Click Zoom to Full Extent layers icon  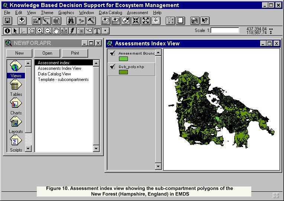tap(106, 21)
